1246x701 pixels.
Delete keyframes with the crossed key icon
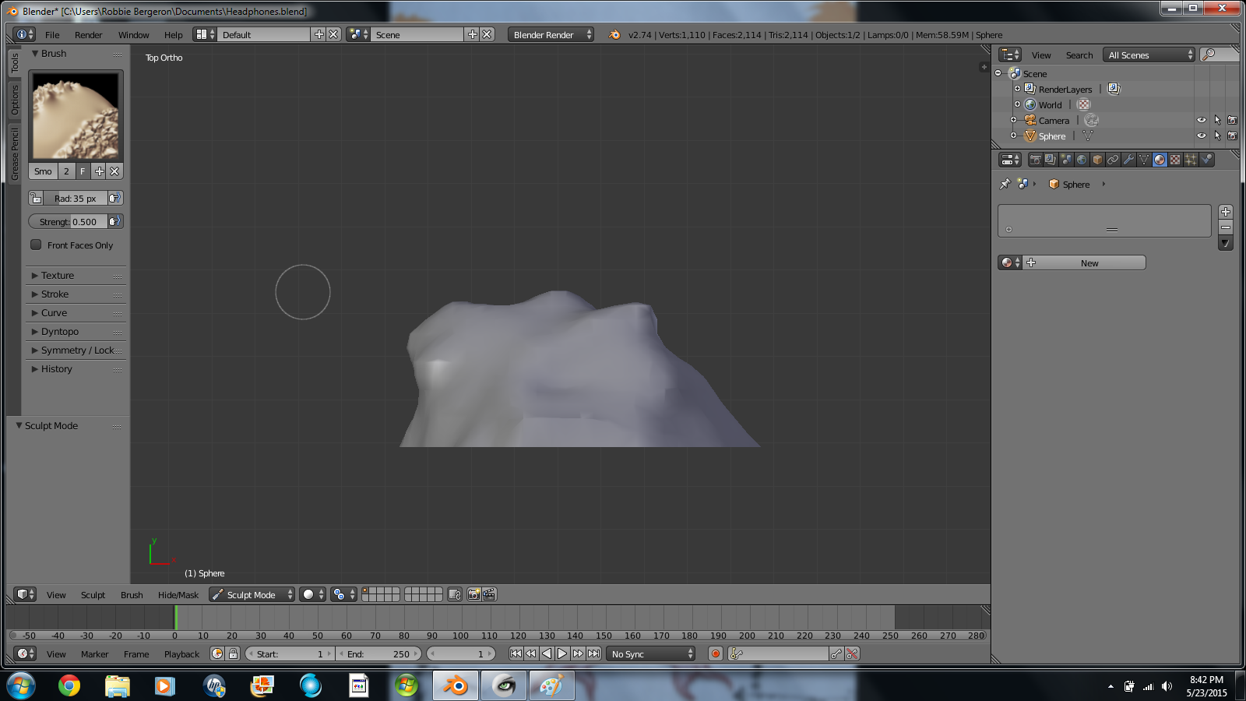click(852, 654)
